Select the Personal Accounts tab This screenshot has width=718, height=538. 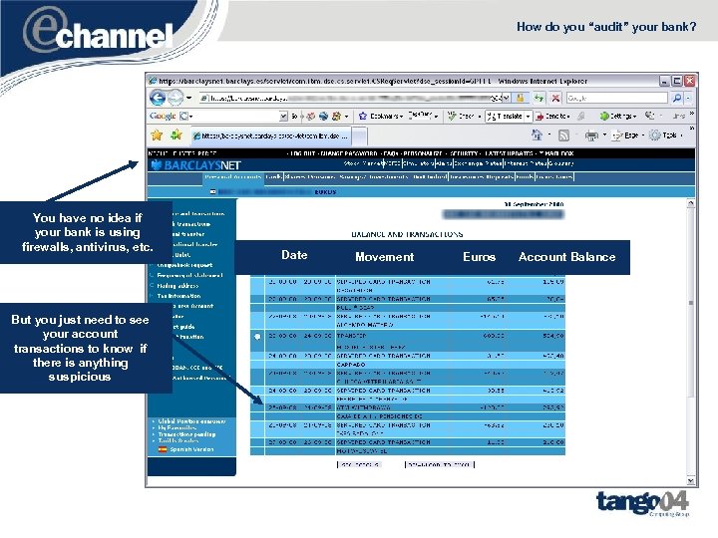click(x=233, y=177)
